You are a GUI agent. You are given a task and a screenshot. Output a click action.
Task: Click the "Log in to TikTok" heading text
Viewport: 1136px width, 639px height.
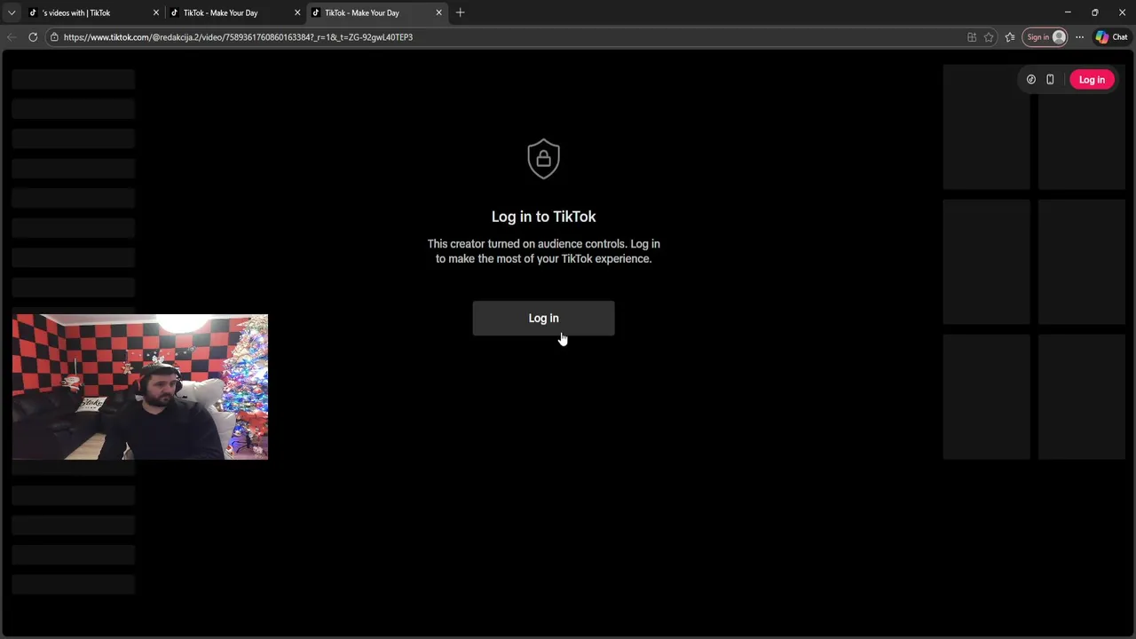(543, 217)
